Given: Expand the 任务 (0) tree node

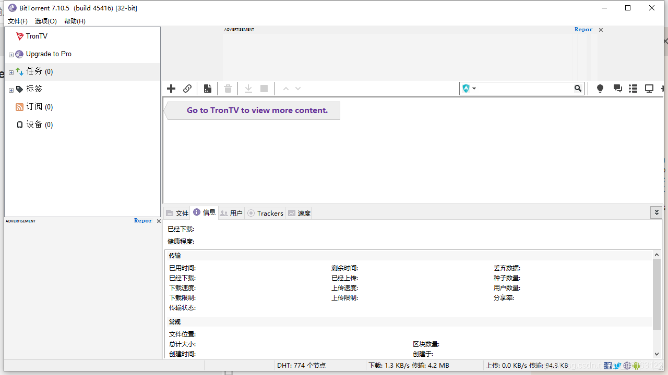Looking at the screenshot, I should pos(11,72).
